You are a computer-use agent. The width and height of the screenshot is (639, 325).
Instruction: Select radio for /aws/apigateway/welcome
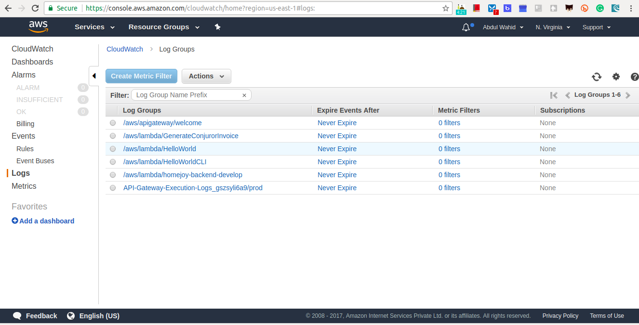pyautogui.click(x=113, y=123)
